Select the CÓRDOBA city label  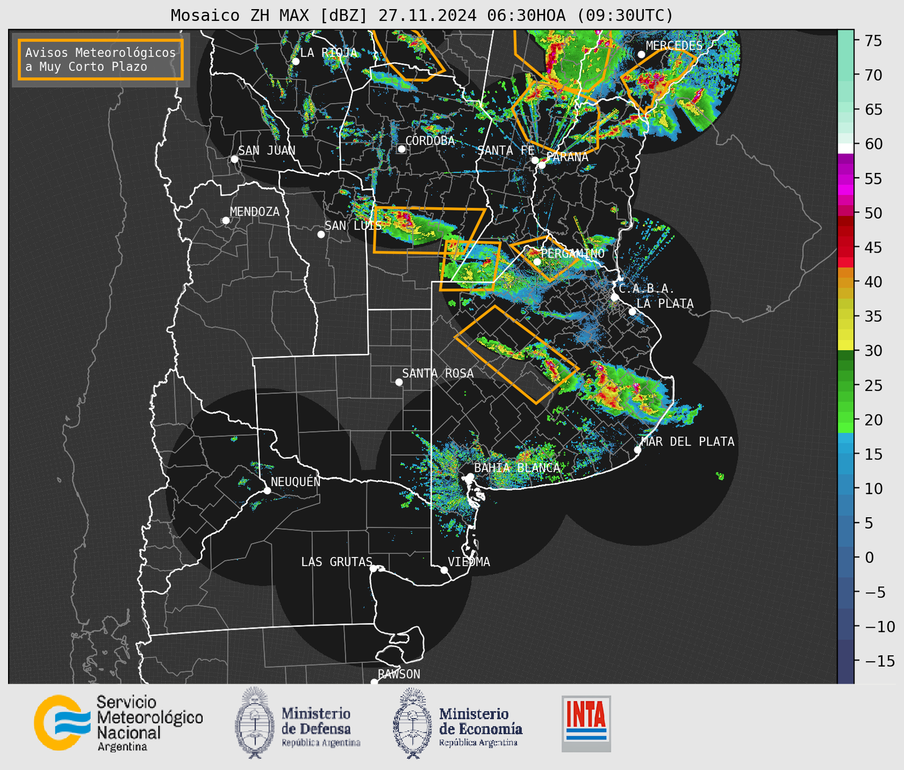[430, 140]
